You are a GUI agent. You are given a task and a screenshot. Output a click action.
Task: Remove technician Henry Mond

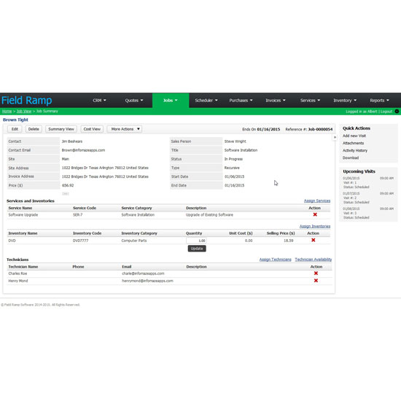click(x=316, y=281)
